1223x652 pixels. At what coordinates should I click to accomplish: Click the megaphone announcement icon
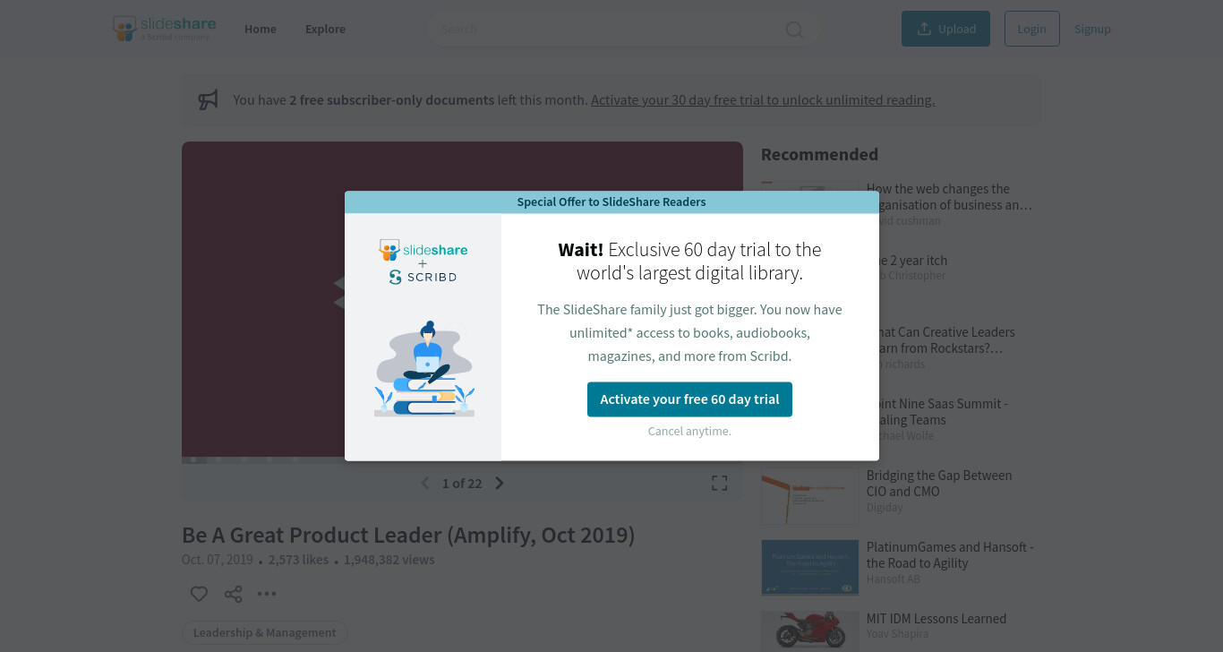(x=208, y=99)
